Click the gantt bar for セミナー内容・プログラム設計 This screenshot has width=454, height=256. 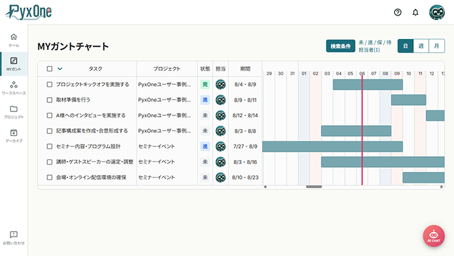pyautogui.click(x=332, y=146)
